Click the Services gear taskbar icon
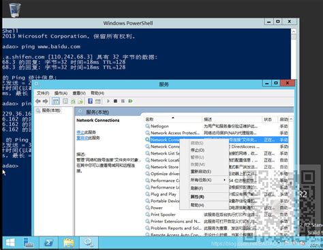Image resolution: width=323 pixels, height=250 pixels. [89, 243]
